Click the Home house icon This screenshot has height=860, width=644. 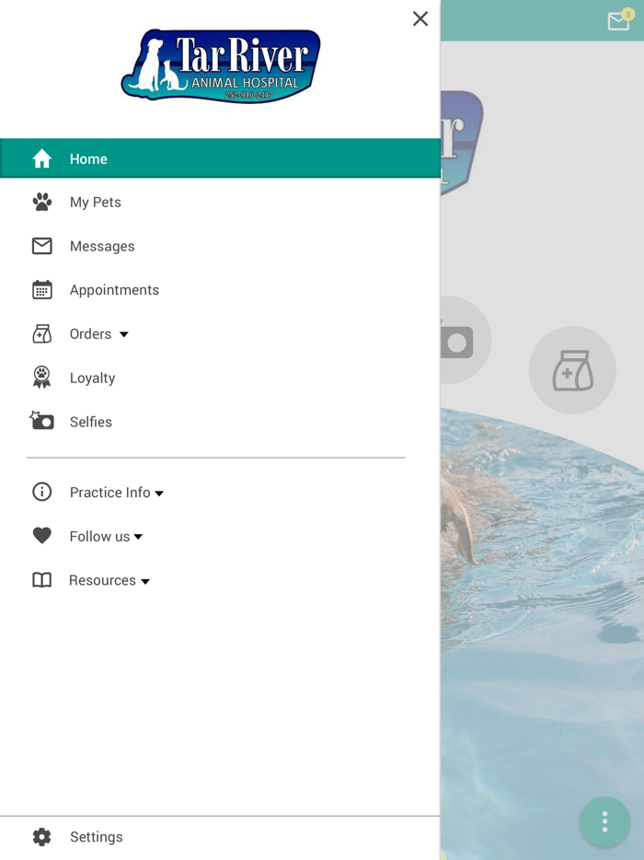click(x=41, y=158)
